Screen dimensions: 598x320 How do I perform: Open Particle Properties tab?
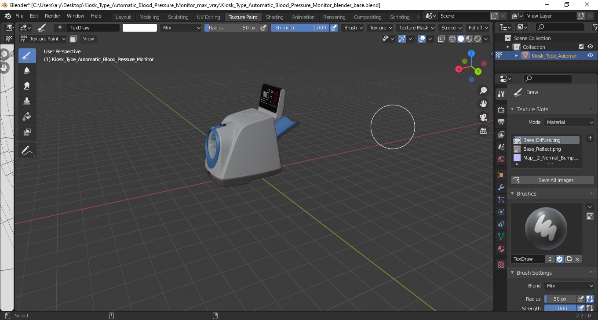pos(501,200)
